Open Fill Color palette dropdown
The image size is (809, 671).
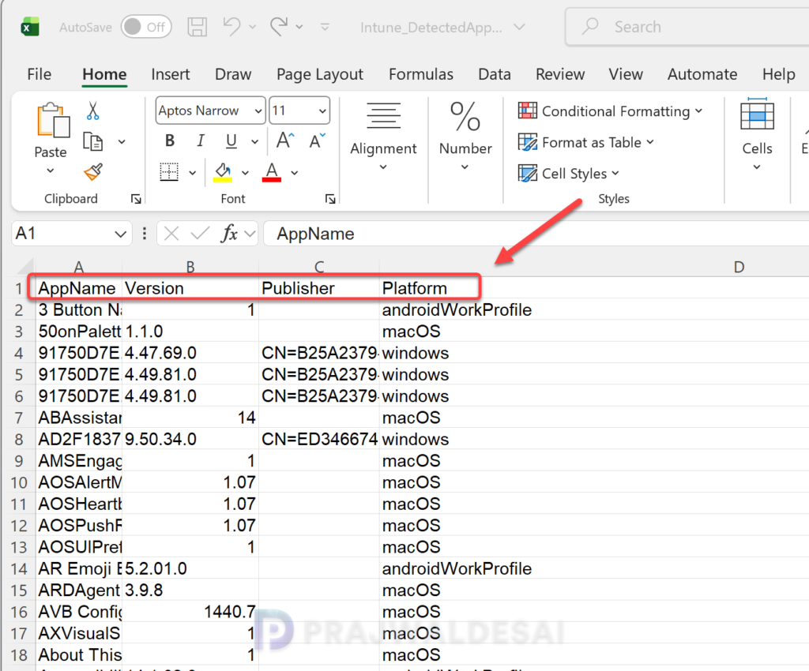coord(246,173)
